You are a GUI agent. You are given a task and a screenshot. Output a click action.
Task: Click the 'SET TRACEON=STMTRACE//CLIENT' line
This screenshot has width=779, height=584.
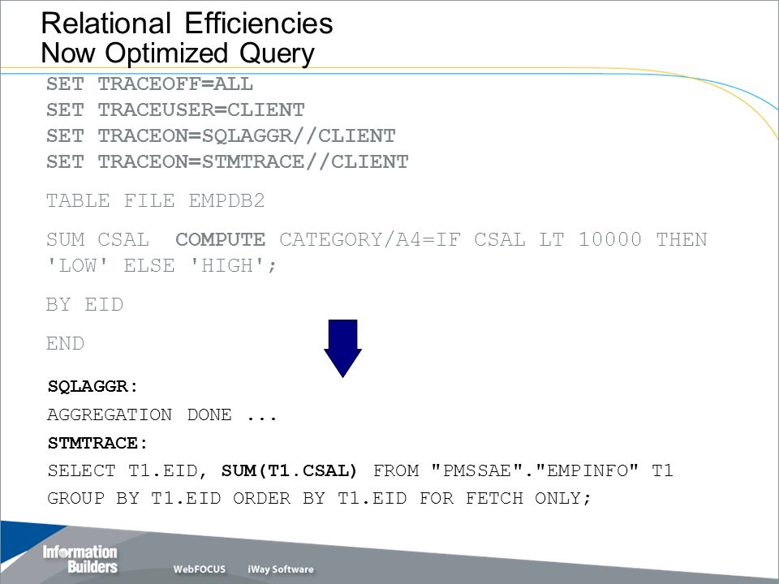(227, 161)
